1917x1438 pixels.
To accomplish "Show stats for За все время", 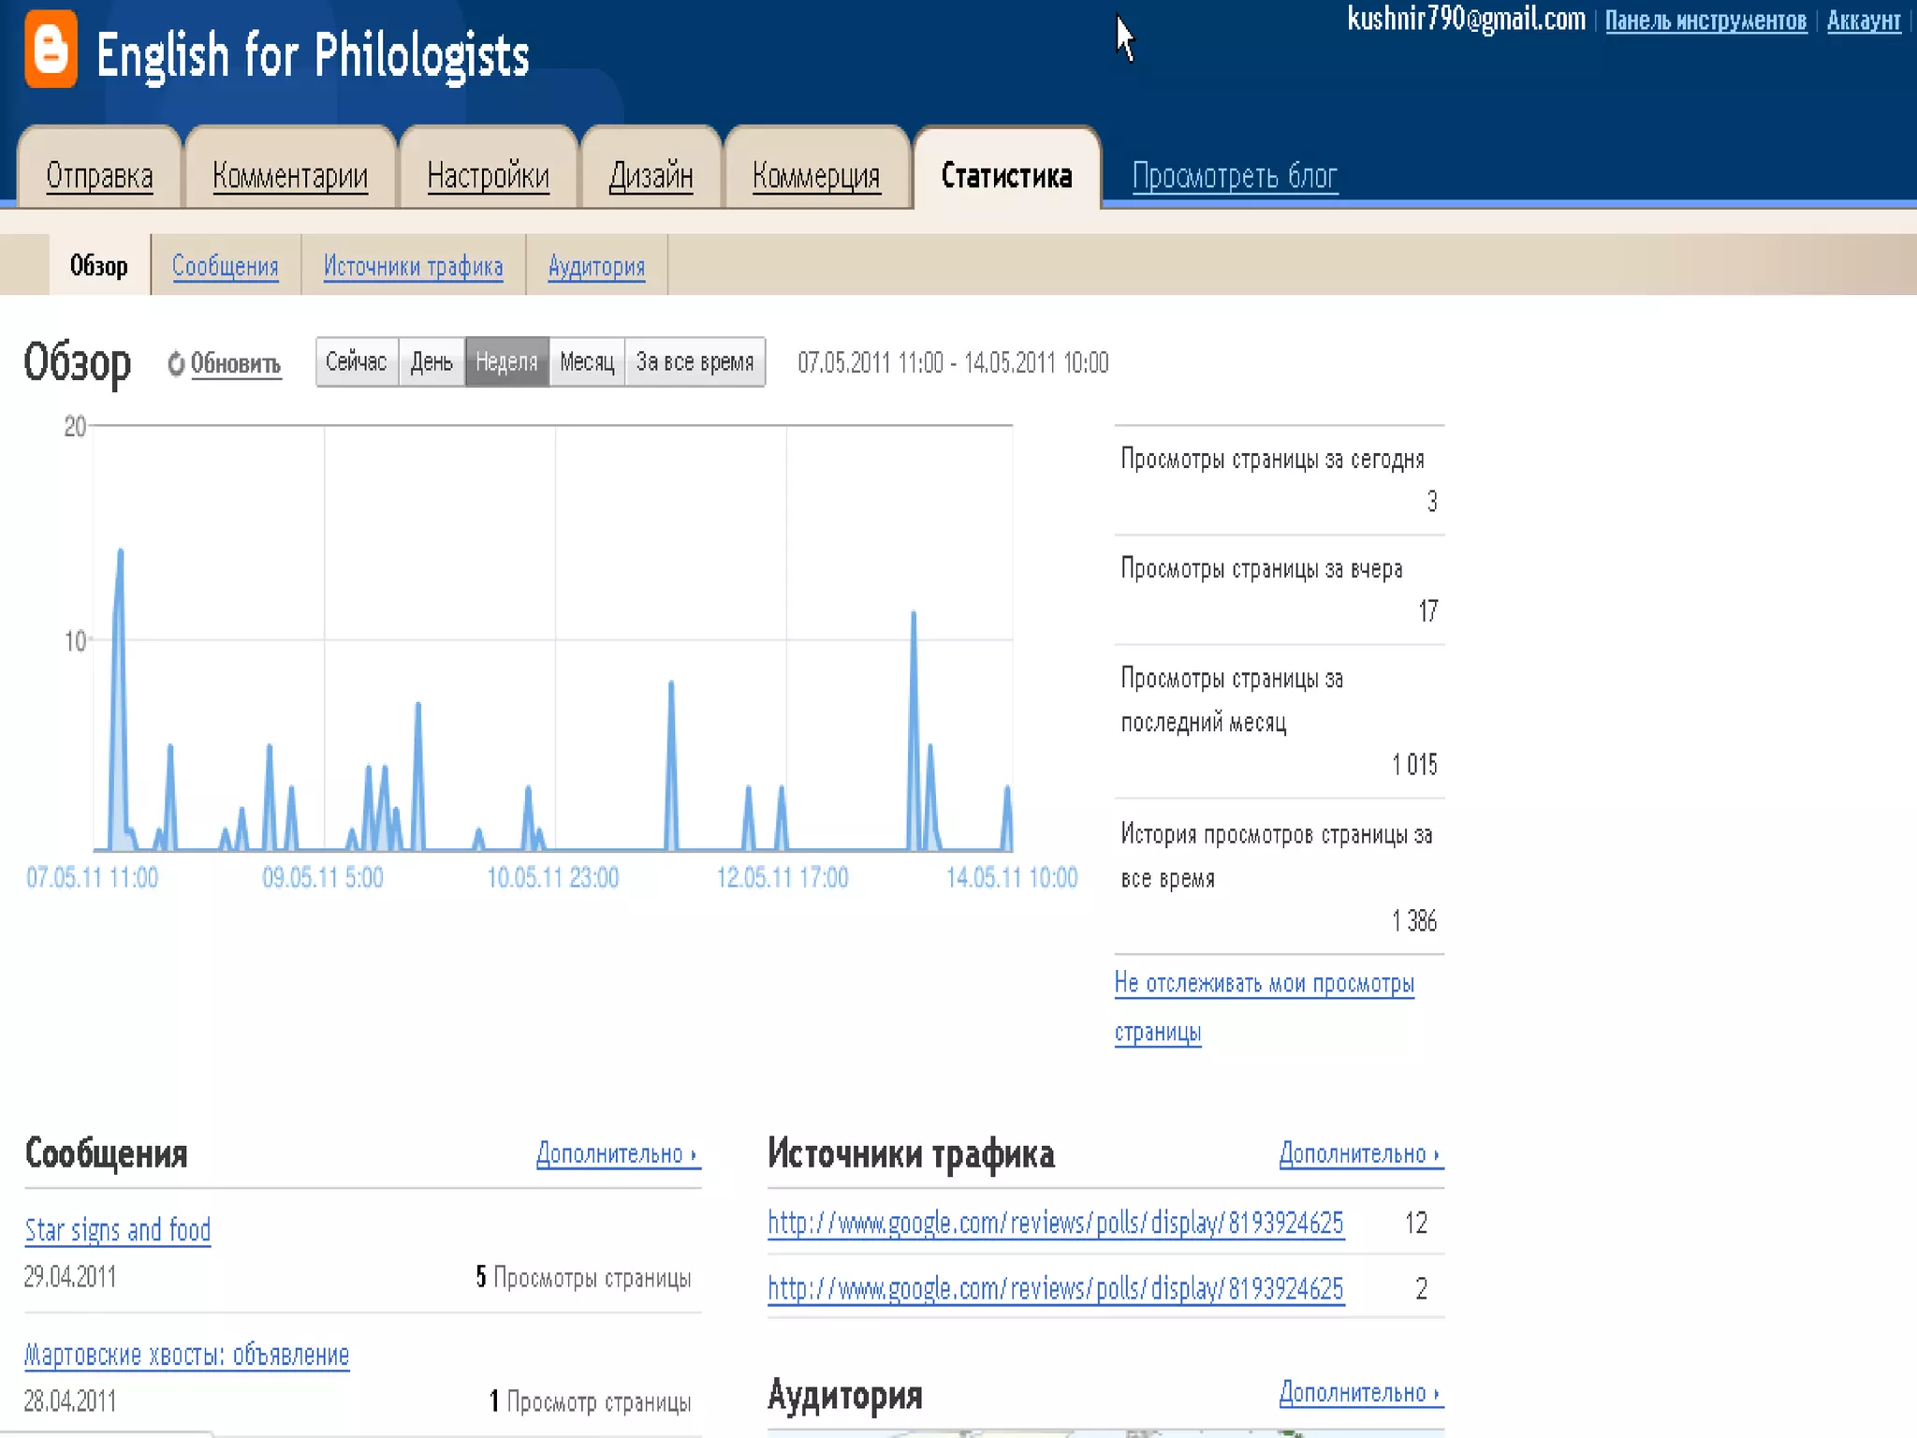I will [x=695, y=362].
